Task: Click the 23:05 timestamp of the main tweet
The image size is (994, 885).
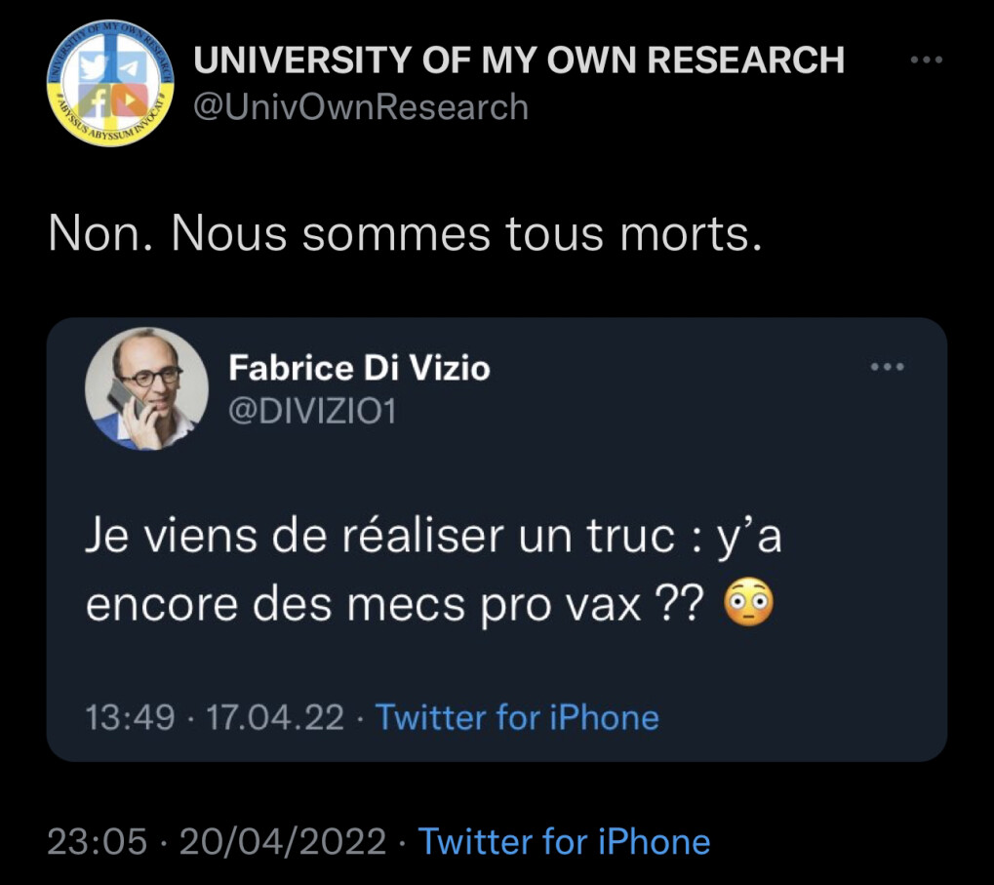Action: coord(98,841)
